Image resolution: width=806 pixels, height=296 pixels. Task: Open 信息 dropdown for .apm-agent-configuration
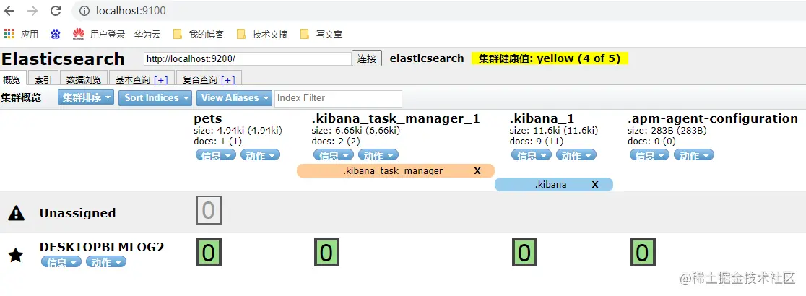point(650,155)
